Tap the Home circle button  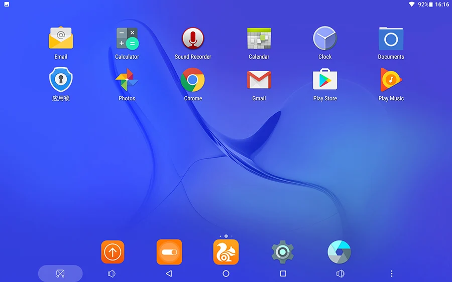coord(226,273)
